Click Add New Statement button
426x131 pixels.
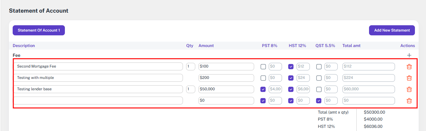[x=392, y=30]
